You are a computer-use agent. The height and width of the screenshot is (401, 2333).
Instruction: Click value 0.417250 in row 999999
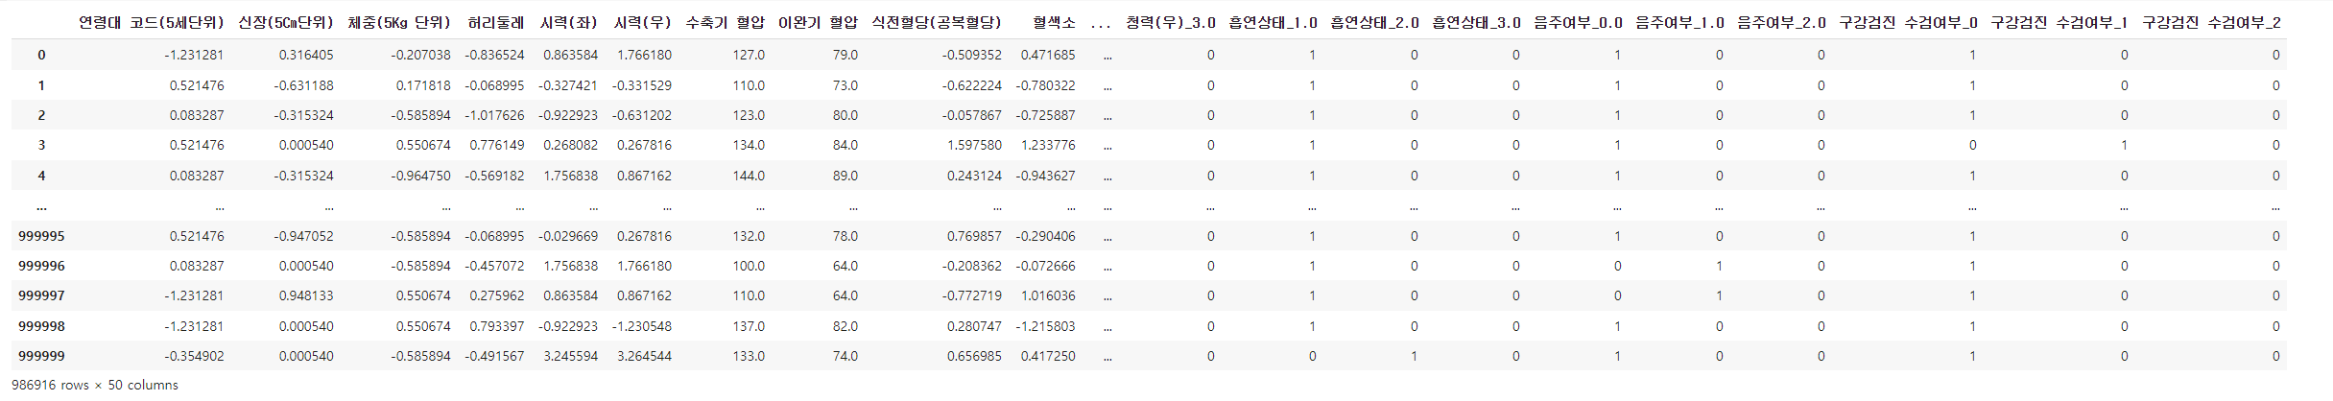point(1048,356)
